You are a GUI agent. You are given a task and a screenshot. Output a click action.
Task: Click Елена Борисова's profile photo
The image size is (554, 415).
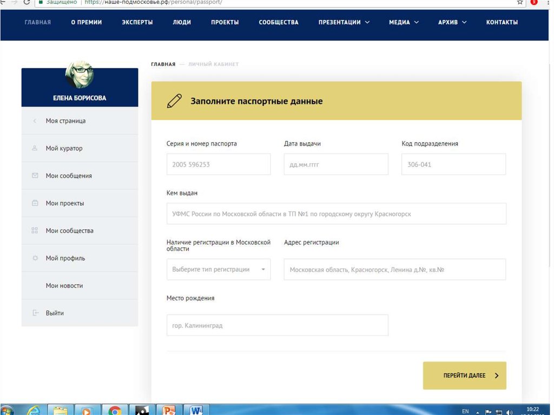(x=80, y=75)
